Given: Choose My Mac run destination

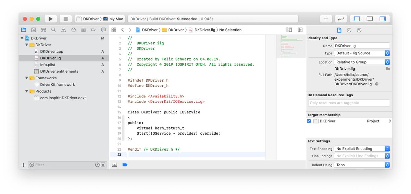Looking at the screenshot, I should 113,19.
